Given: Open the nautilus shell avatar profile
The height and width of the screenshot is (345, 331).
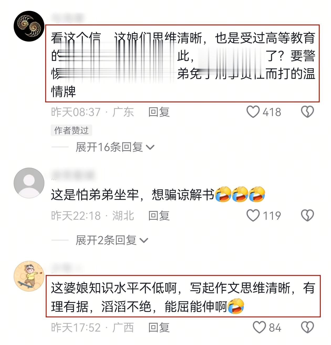Looking at the screenshot, I should point(29,26).
